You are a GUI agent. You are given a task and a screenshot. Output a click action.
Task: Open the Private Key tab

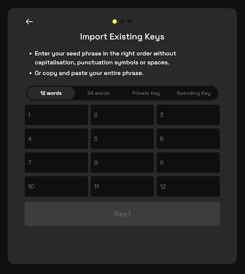(146, 93)
